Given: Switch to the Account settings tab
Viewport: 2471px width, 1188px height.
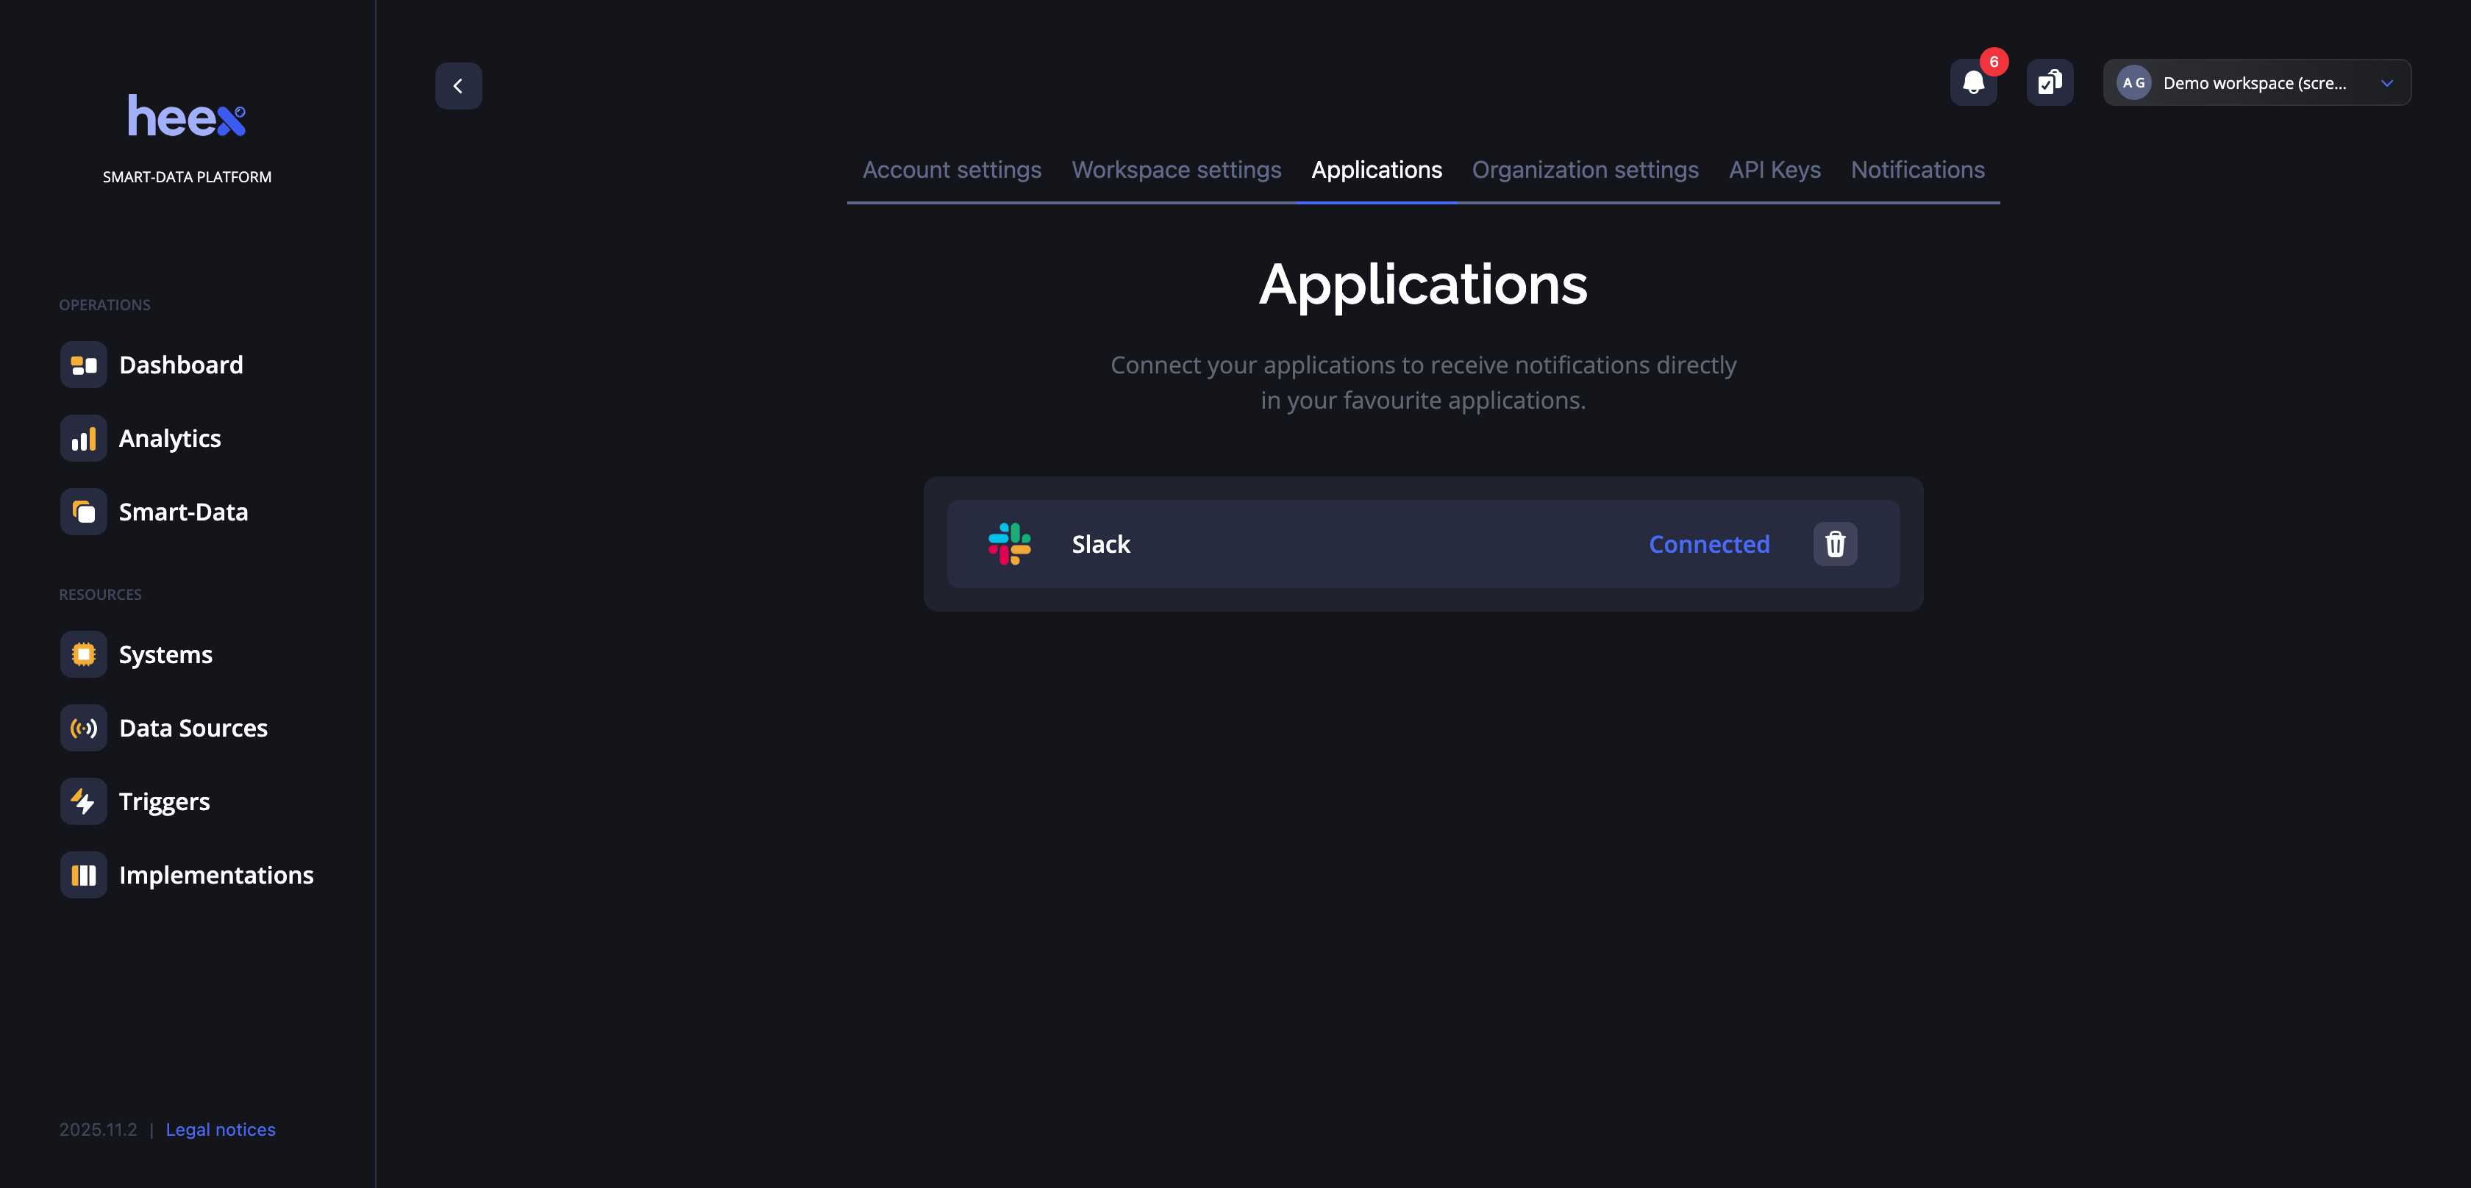Looking at the screenshot, I should [x=952, y=170].
